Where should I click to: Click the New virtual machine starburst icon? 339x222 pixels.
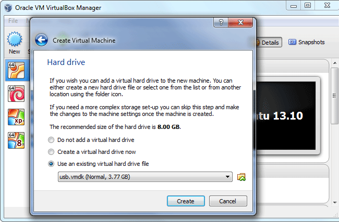pyautogui.click(x=14, y=39)
